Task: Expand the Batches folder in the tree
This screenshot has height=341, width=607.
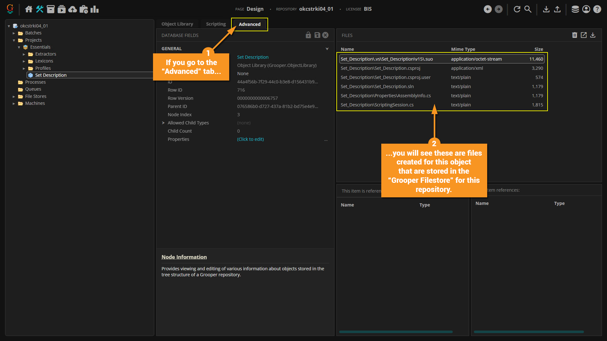Action: click(x=14, y=33)
